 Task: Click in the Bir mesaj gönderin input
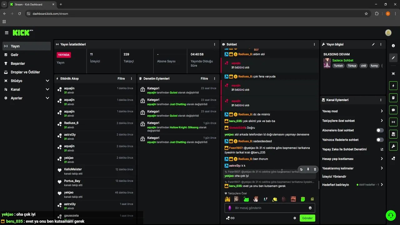pyautogui.click(x=270, y=208)
